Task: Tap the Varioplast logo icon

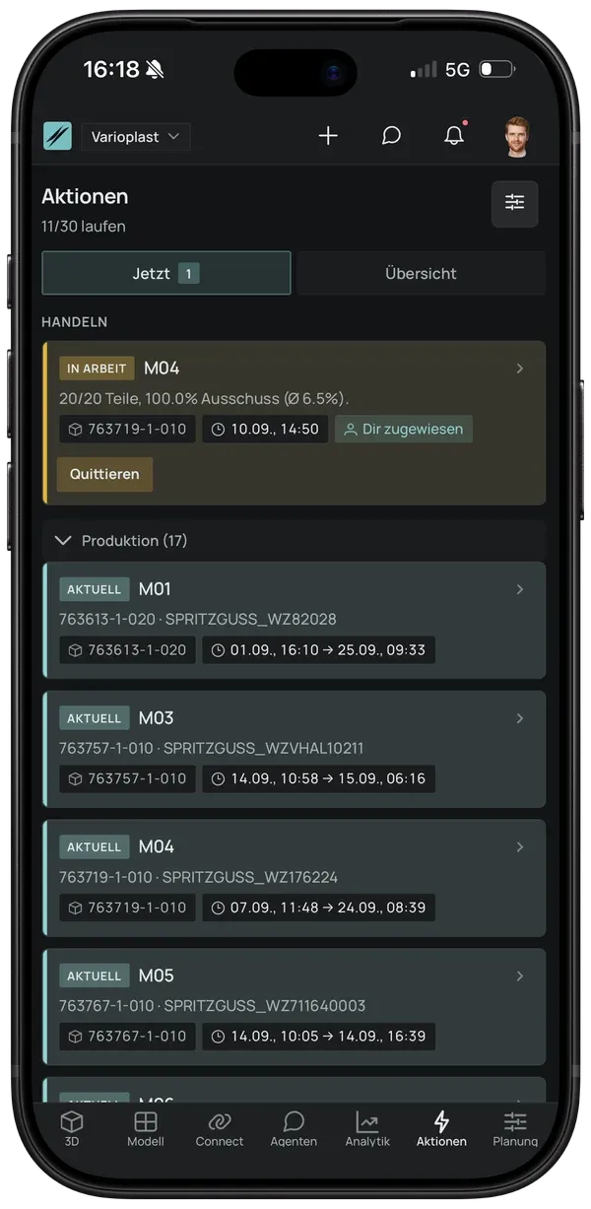Action: pos(57,136)
